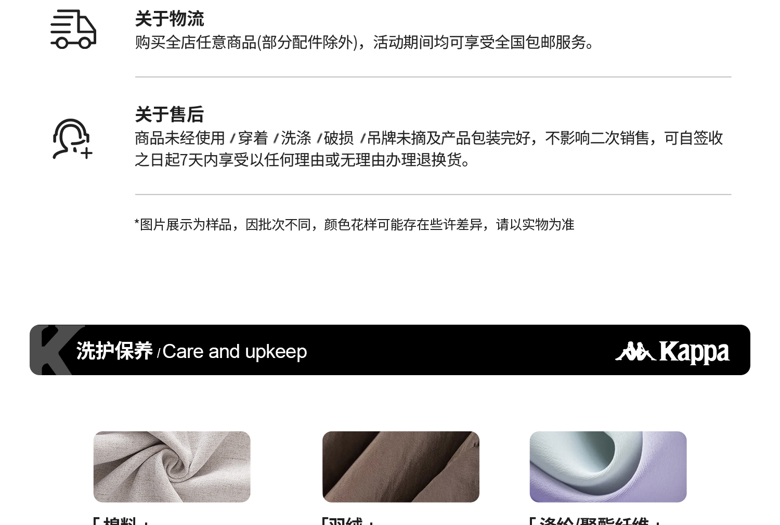Click the sample image disclaimer note
The height and width of the screenshot is (525, 780).
pyautogui.click(x=354, y=224)
